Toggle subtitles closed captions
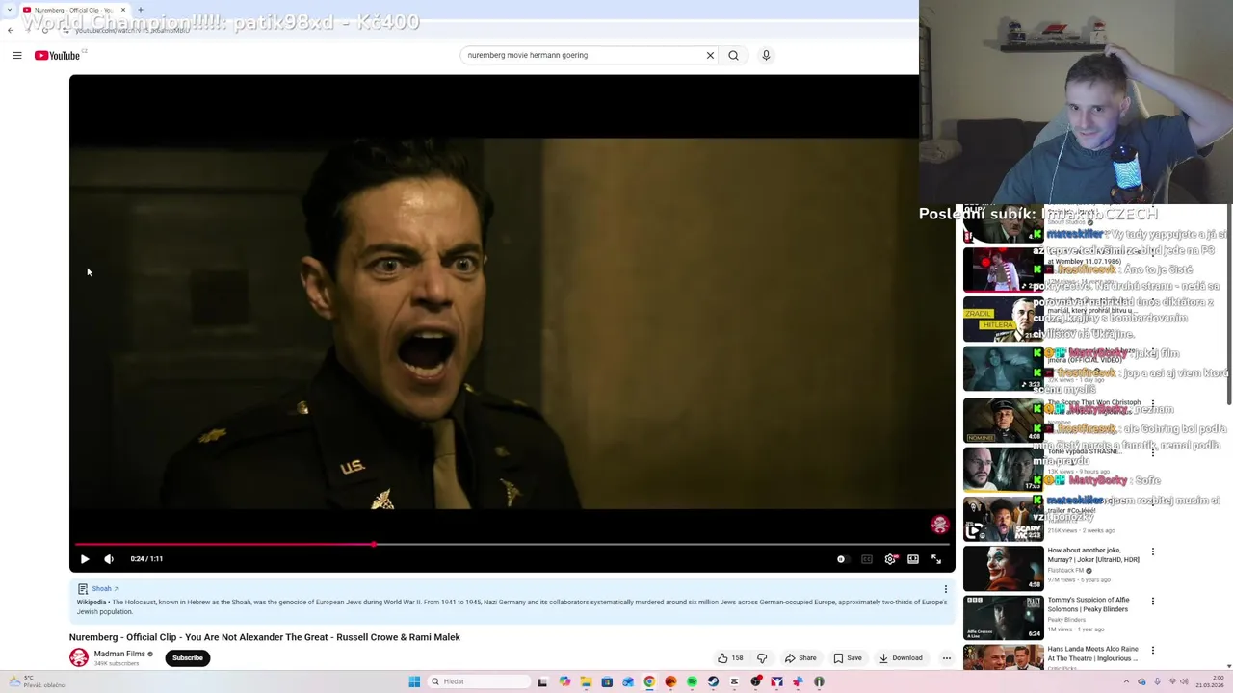 coord(867,559)
